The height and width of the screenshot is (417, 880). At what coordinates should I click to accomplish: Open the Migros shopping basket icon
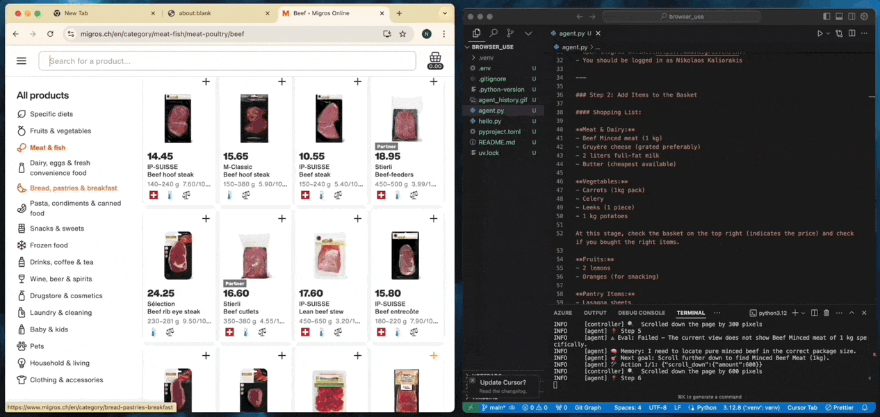[x=435, y=60]
